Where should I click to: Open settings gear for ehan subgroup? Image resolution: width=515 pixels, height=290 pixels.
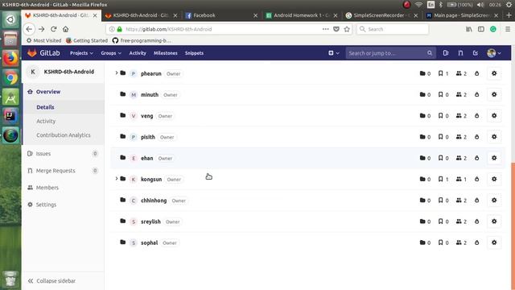click(494, 158)
